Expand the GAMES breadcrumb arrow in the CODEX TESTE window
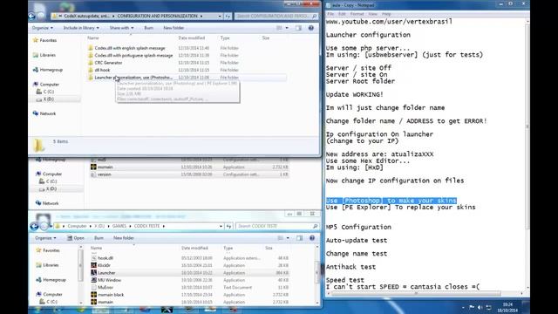558x314 pixels. pyautogui.click(x=130, y=226)
